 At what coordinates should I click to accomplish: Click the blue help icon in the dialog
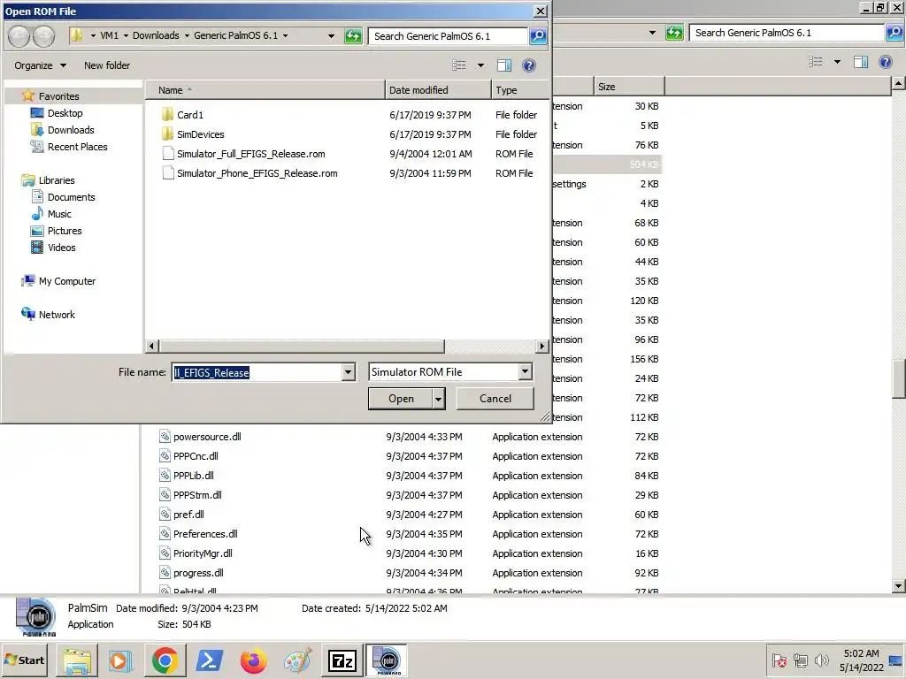tap(529, 65)
